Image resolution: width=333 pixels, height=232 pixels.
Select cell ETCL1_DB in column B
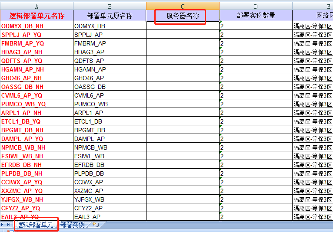click(110, 121)
